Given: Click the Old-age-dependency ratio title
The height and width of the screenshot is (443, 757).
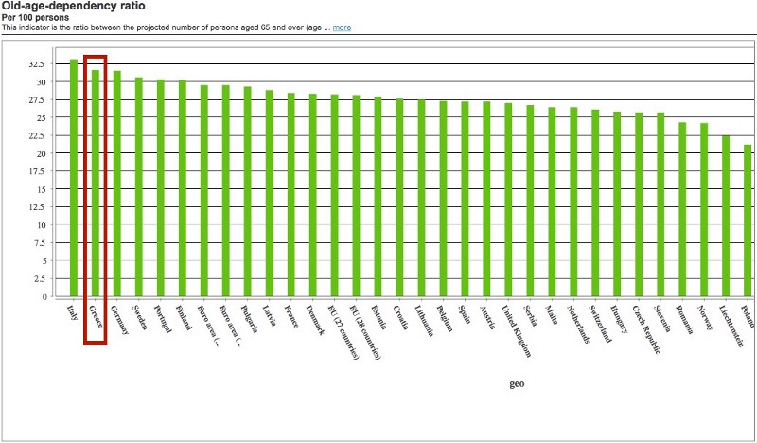Looking at the screenshot, I should (74, 7).
